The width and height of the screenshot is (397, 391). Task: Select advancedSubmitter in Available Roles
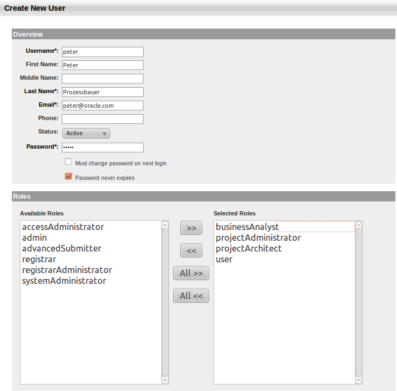pyautogui.click(x=91, y=249)
